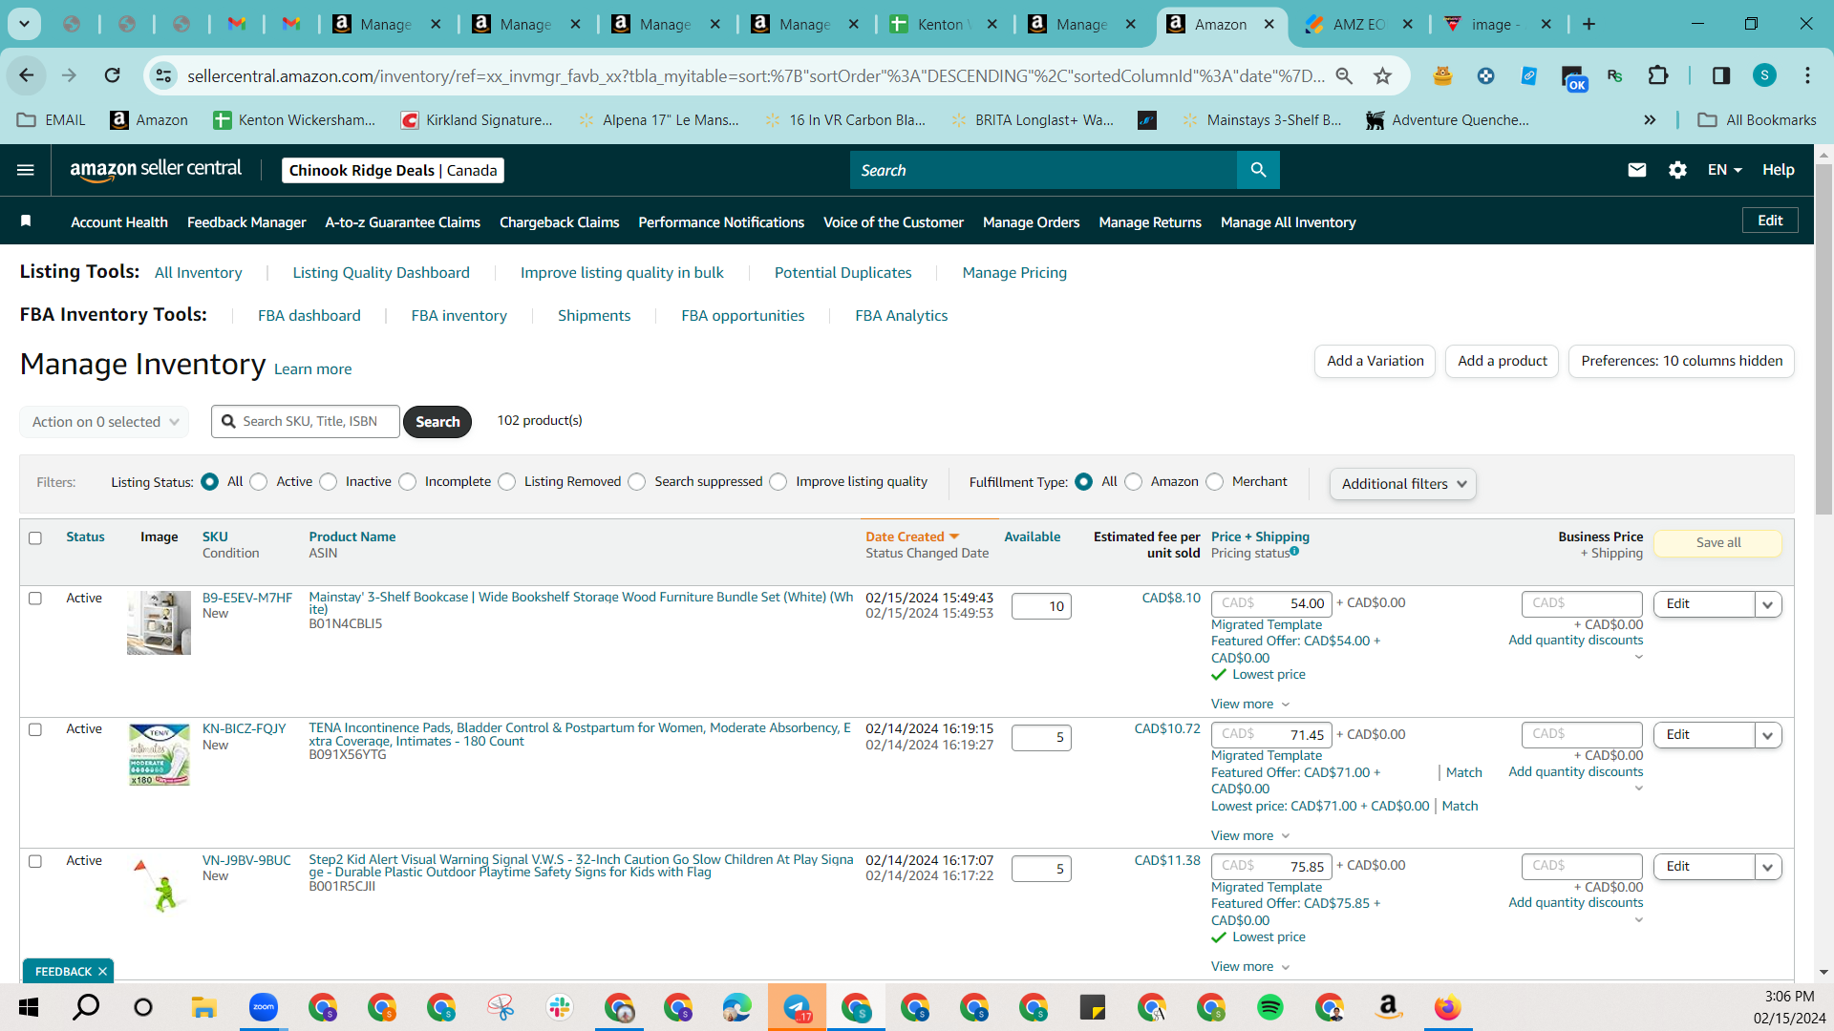The image size is (1834, 1031).
Task: Open the messages envelope icon
Action: tap(1637, 170)
